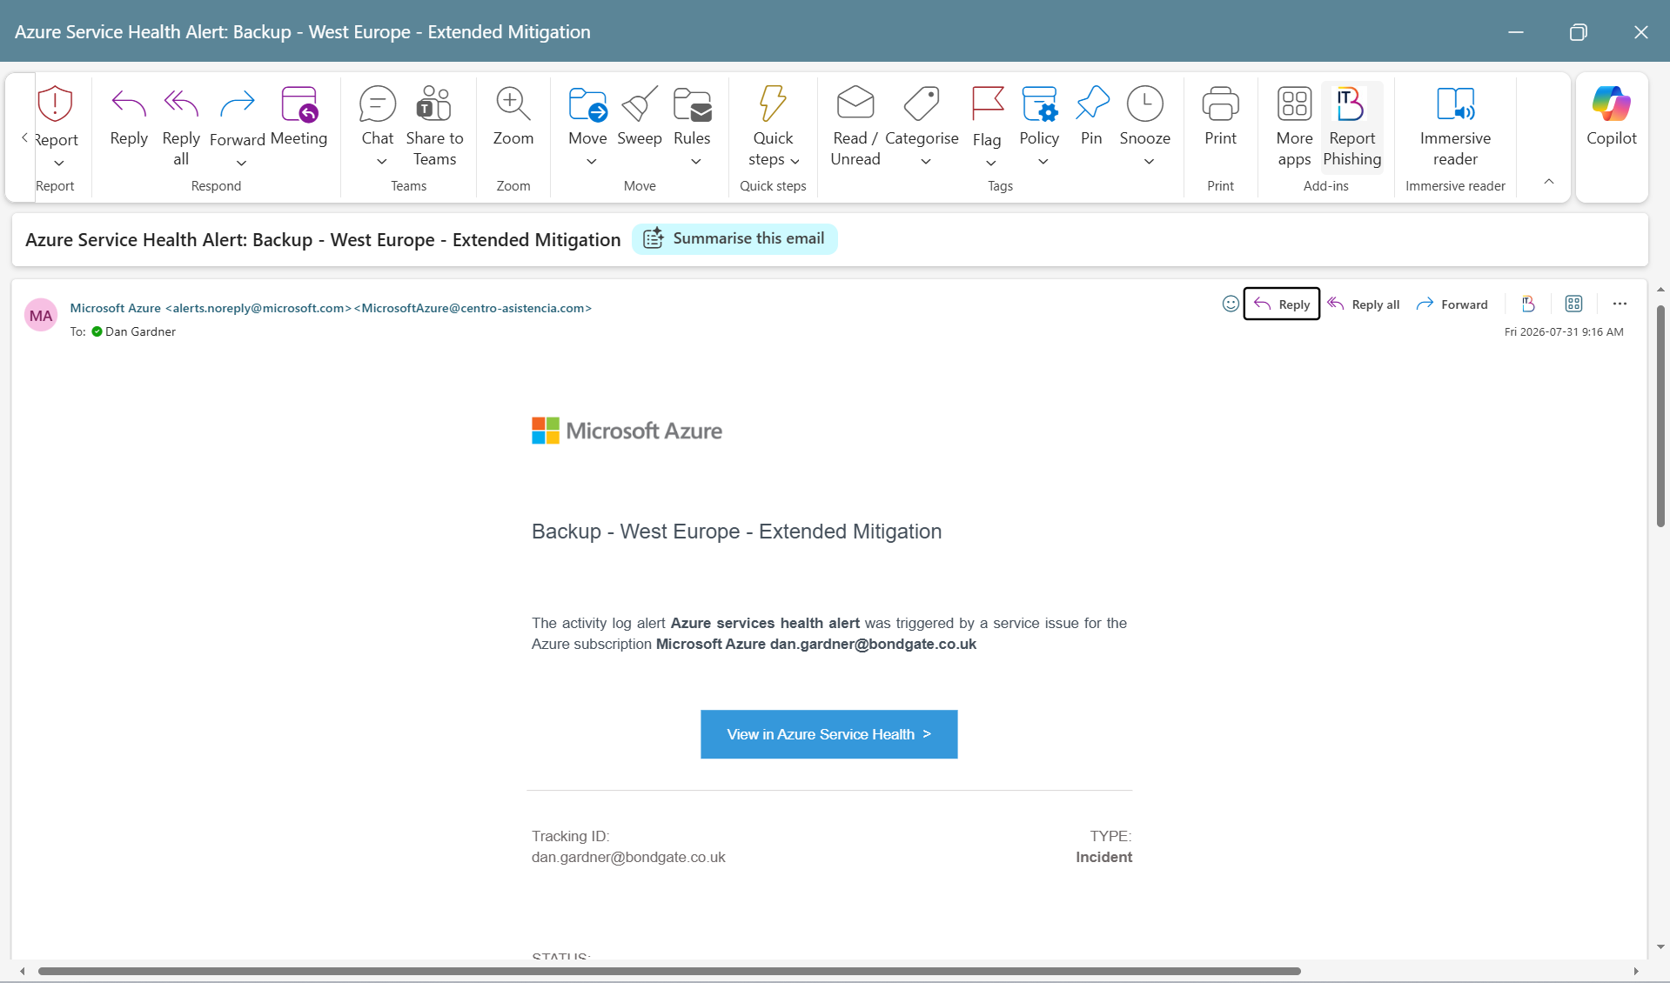Click the date Fri 2026-07-31 9:16 AM
The image size is (1670, 983).
[x=1564, y=331]
